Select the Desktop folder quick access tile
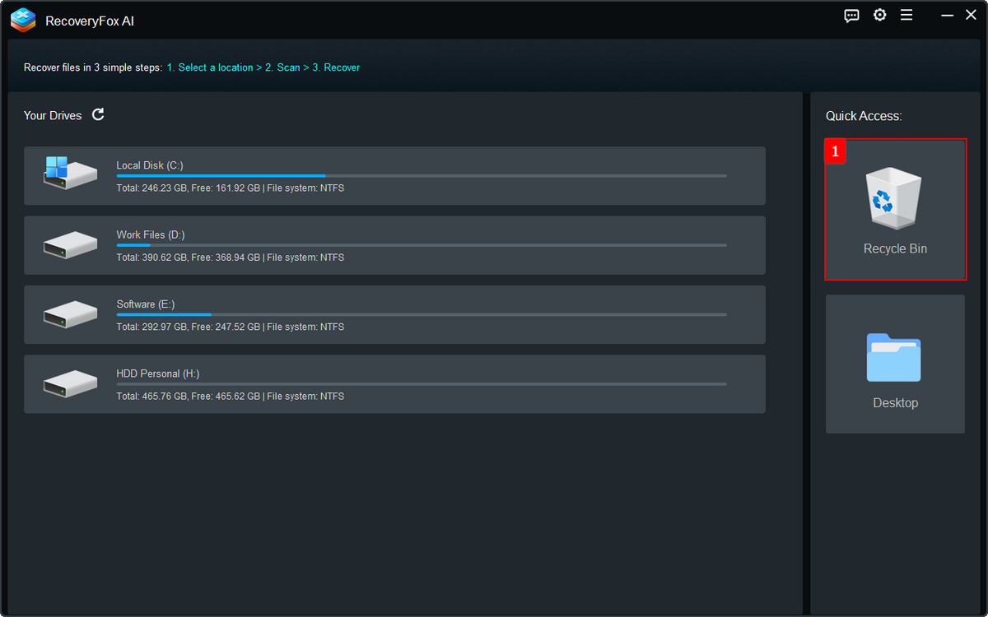Viewport: 988px width, 617px height. [895, 364]
